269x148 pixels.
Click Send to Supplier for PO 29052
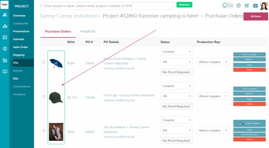(x=249, y=123)
